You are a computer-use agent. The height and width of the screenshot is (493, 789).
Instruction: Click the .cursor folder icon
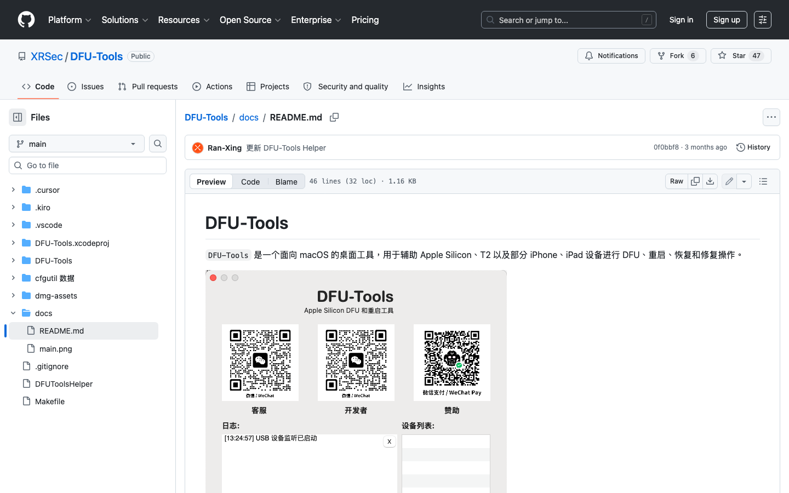click(x=26, y=190)
